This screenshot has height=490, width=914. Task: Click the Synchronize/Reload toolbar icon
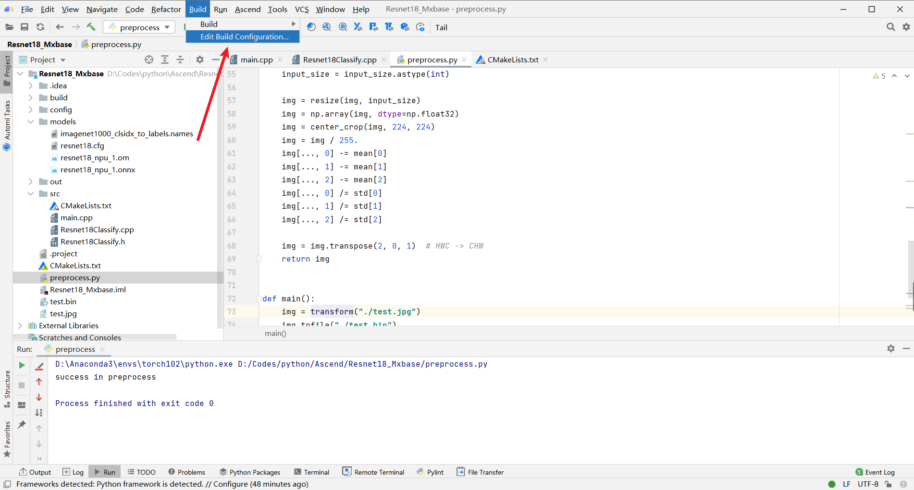click(x=40, y=27)
